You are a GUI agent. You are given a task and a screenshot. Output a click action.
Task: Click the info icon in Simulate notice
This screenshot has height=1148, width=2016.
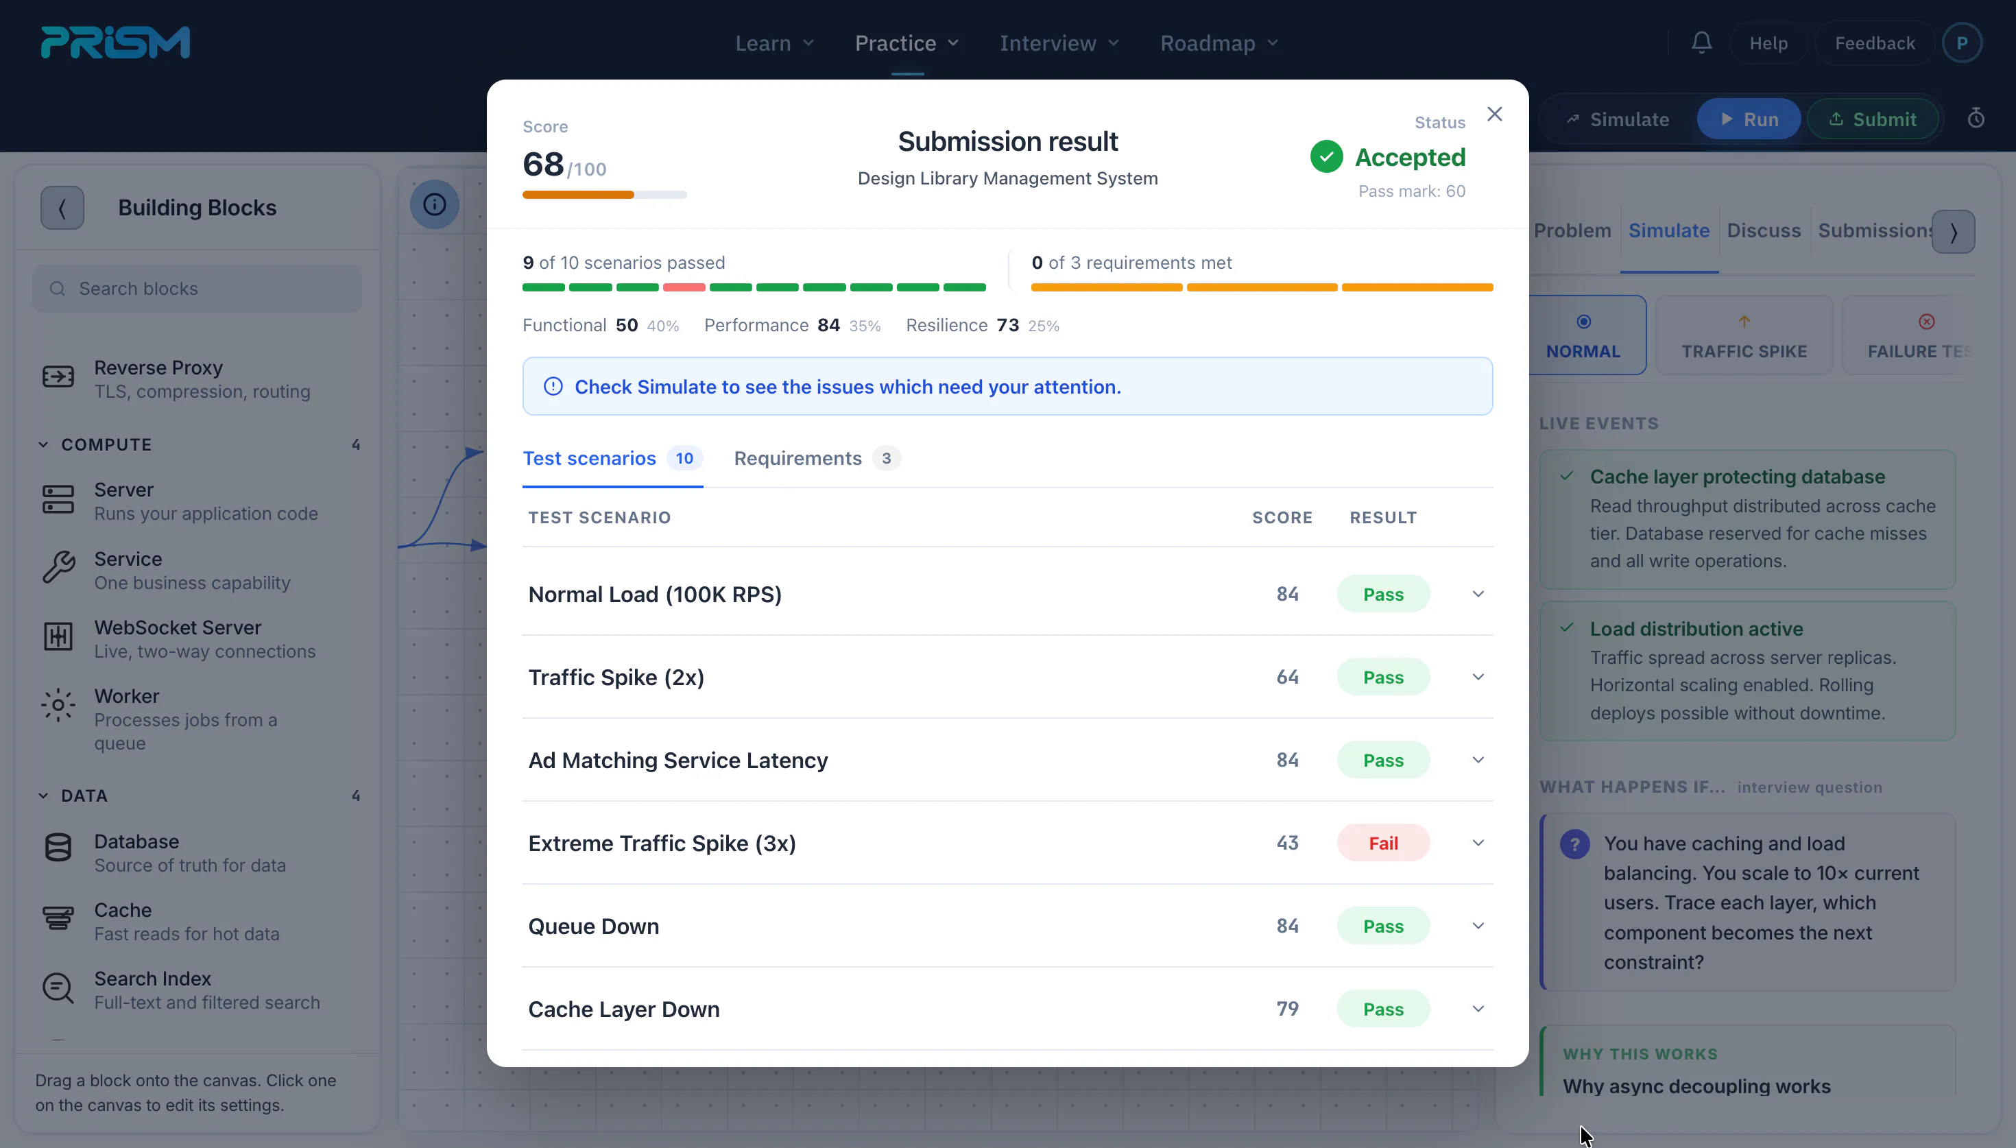(x=553, y=386)
